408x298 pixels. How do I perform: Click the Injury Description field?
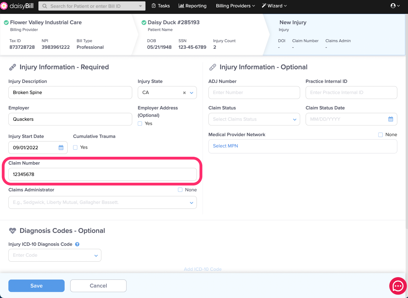point(70,92)
